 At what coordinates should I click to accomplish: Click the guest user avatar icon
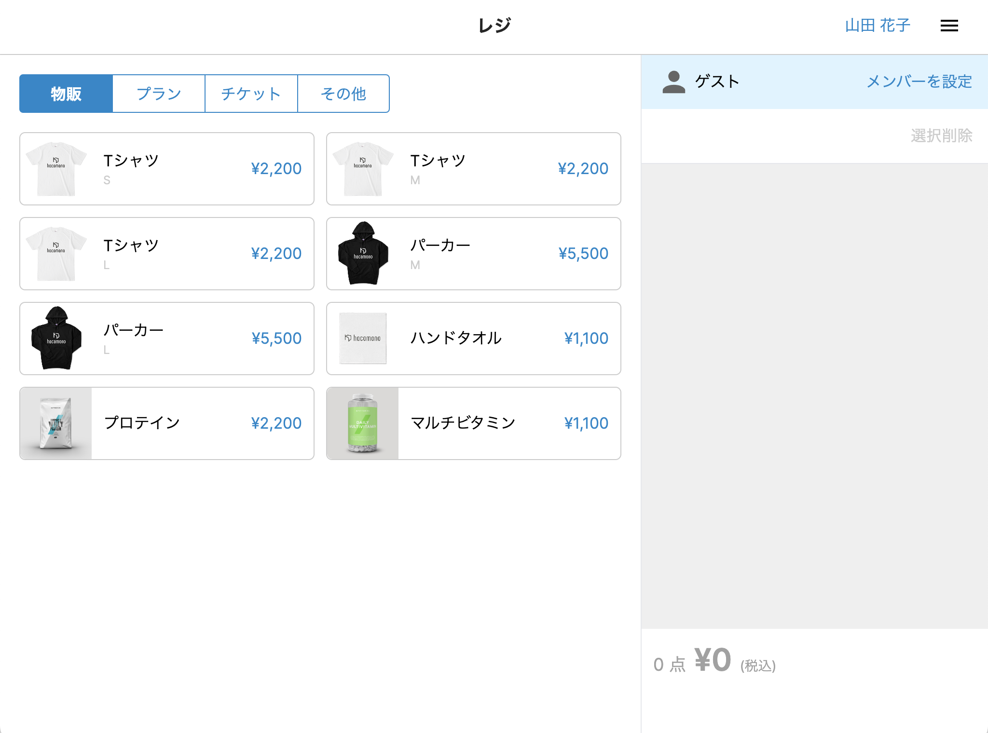point(673,82)
